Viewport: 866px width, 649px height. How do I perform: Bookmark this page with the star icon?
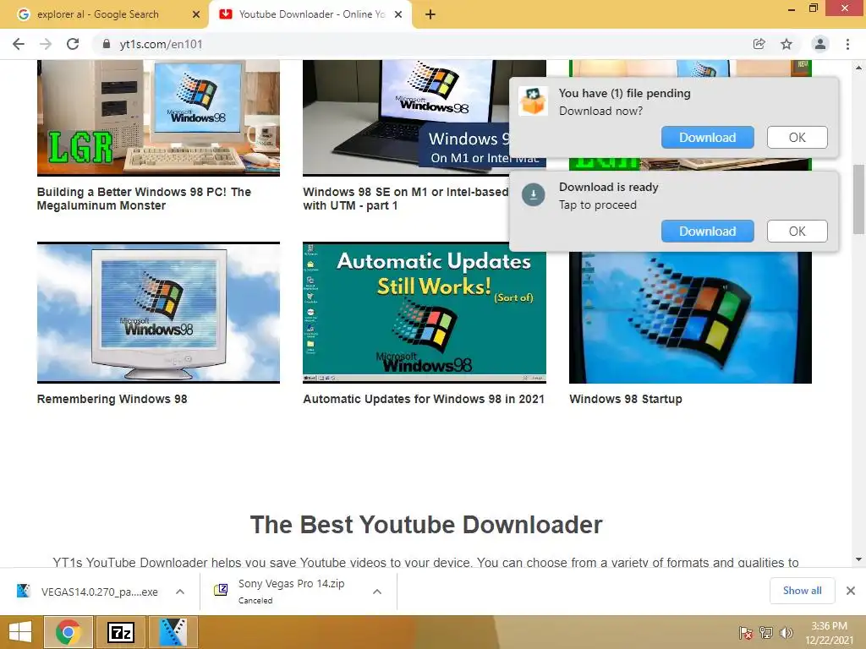787,44
